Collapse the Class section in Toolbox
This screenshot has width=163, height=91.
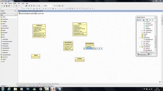click(x=16, y=15)
